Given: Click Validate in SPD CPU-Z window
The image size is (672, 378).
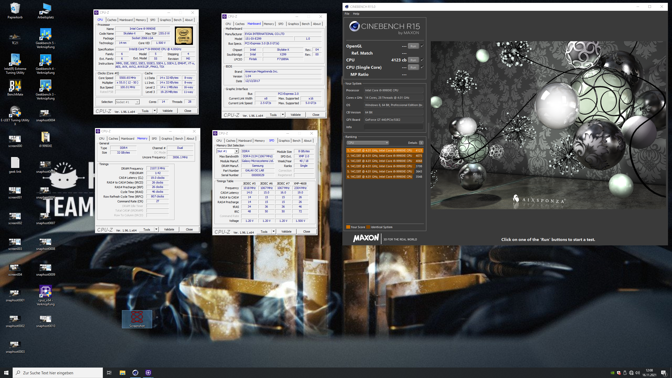Looking at the screenshot, I should tap(286, 232).
